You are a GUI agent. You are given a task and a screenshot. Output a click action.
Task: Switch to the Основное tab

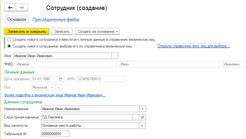tap(17, 19)
